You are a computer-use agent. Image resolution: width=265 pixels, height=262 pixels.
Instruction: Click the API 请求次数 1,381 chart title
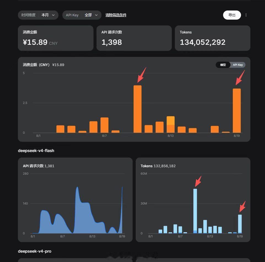click(x=39, y=166)
